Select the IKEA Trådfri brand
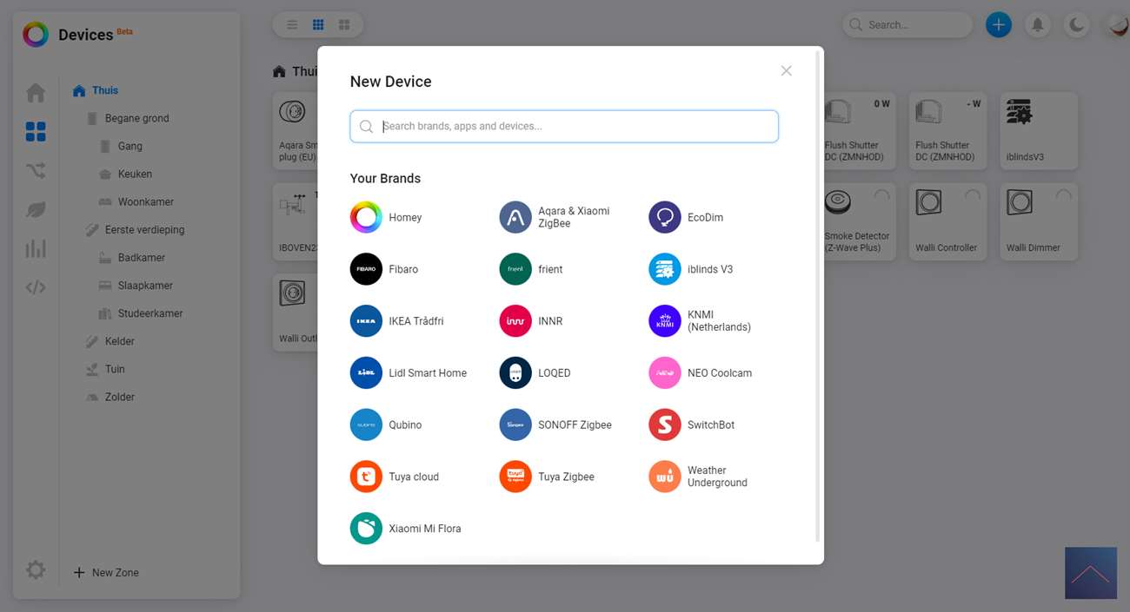Screen dimensions: 1130x612 pyautogui.click(x=397, y=321)
